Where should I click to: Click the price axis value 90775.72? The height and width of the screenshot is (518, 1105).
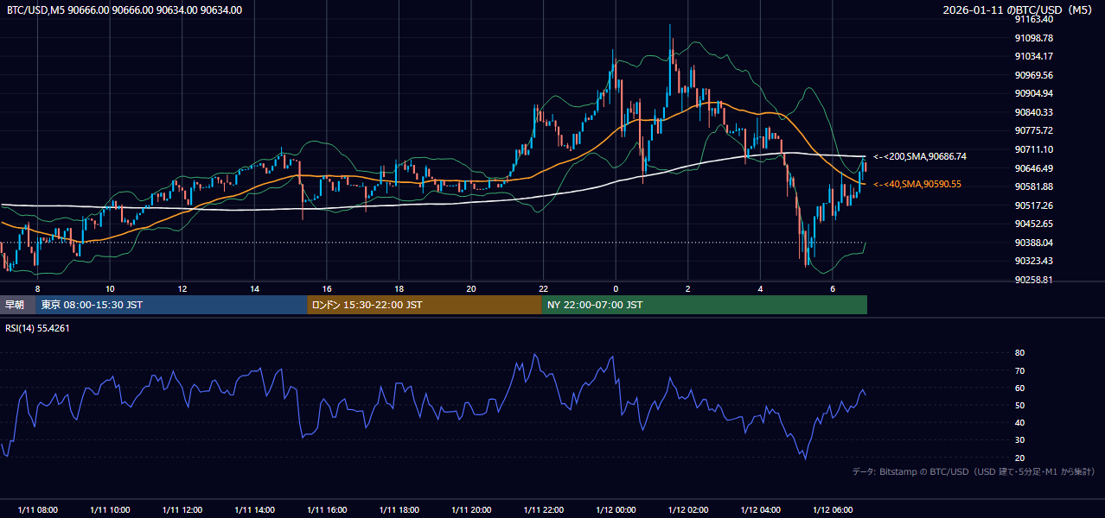click(x=1034, y=130)
